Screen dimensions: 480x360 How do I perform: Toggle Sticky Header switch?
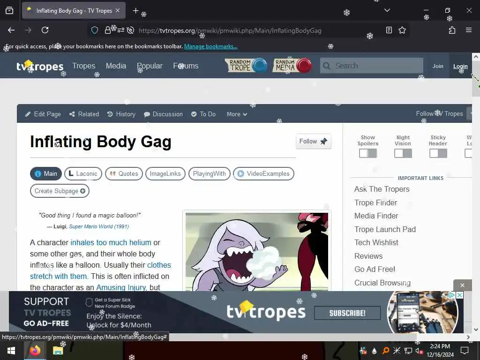click(x=438, y=153)
